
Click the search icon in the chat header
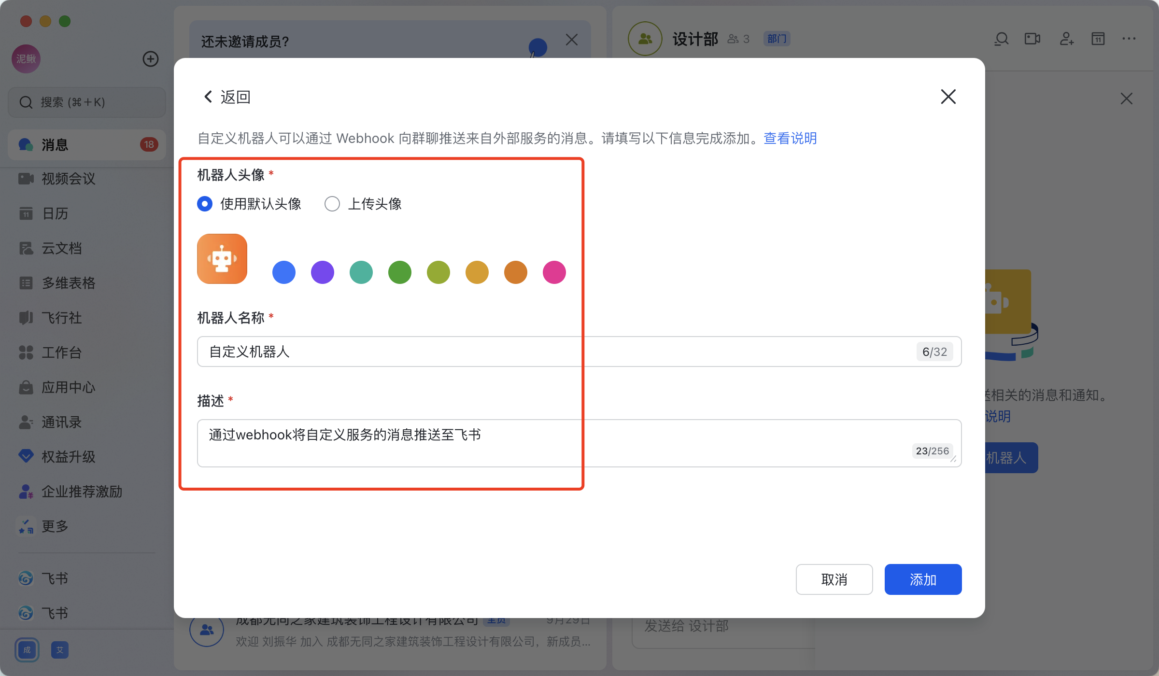coord(1002,39)
